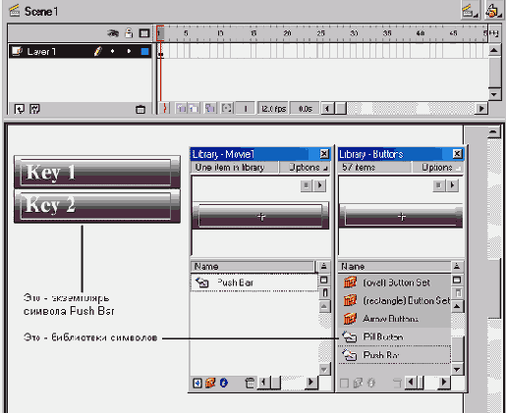This screenshot has height=413, width=506.
Task: Click New Folder icon in Movie1 library
Action: pos(210,383)
